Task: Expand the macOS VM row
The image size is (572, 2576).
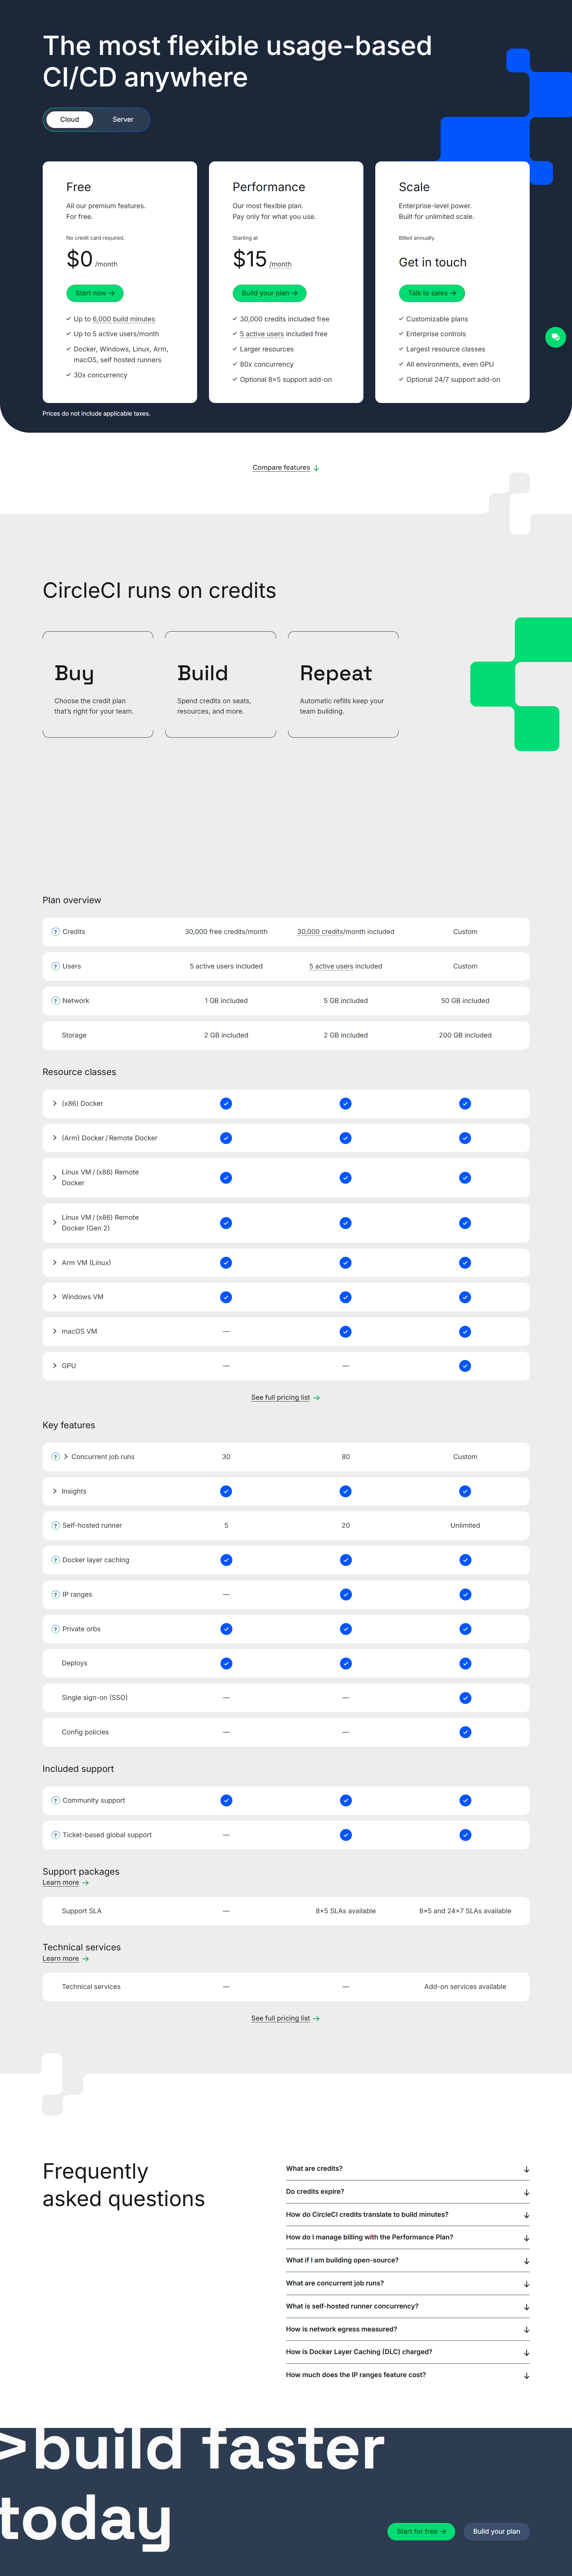Action: coord(55,1331)
